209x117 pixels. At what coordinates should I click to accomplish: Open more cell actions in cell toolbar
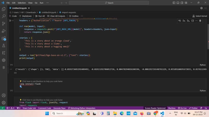tap(197, 21)
